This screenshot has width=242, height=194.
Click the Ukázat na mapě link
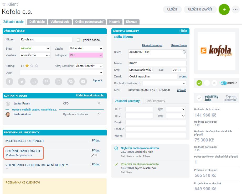152,45
